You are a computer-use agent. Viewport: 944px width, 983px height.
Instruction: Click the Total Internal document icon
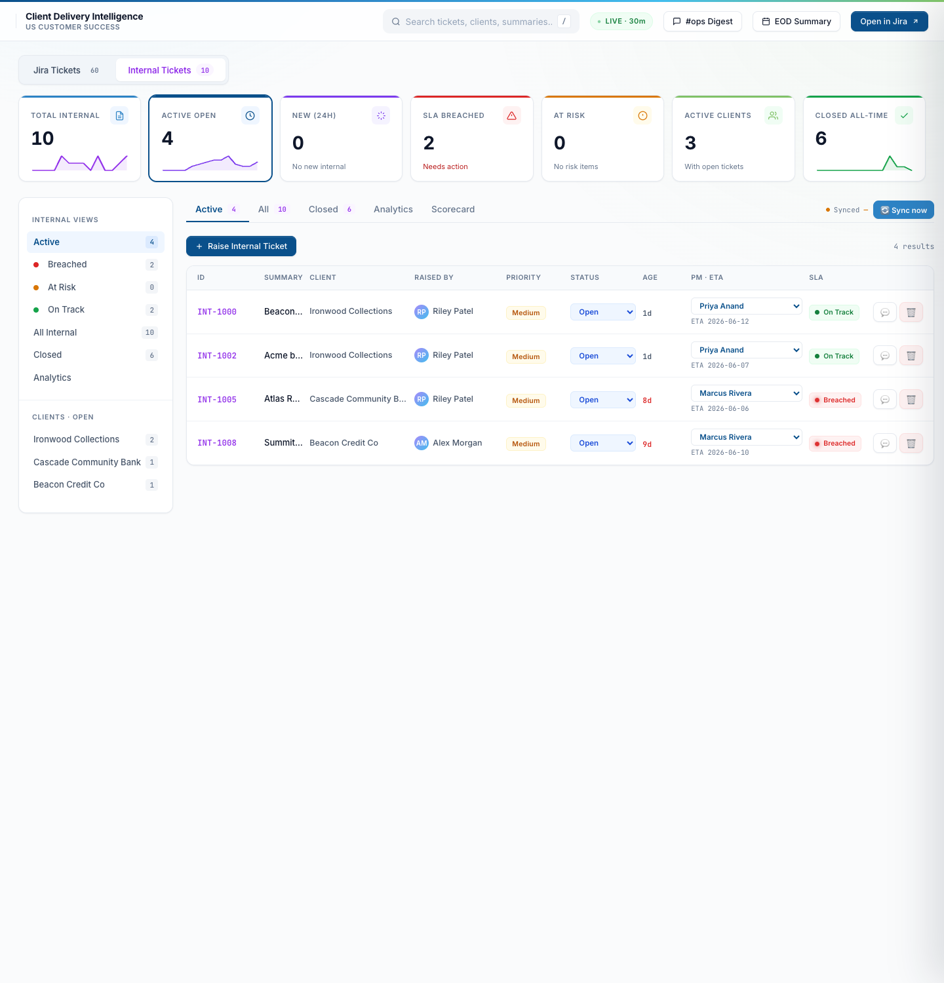click(x=119, y=115)
